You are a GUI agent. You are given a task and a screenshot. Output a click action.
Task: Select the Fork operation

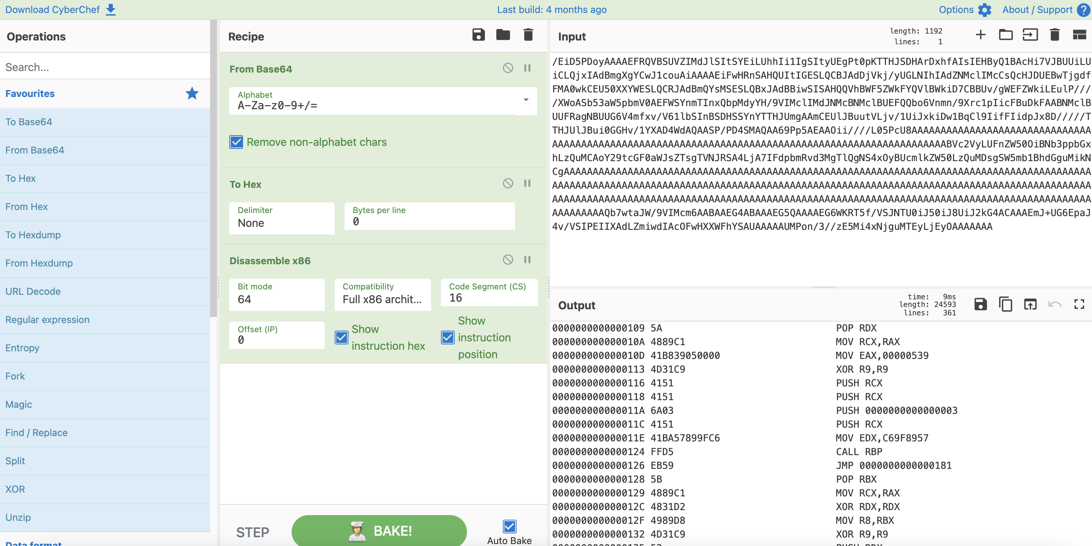pyautogui.click(x=105, y=376)
